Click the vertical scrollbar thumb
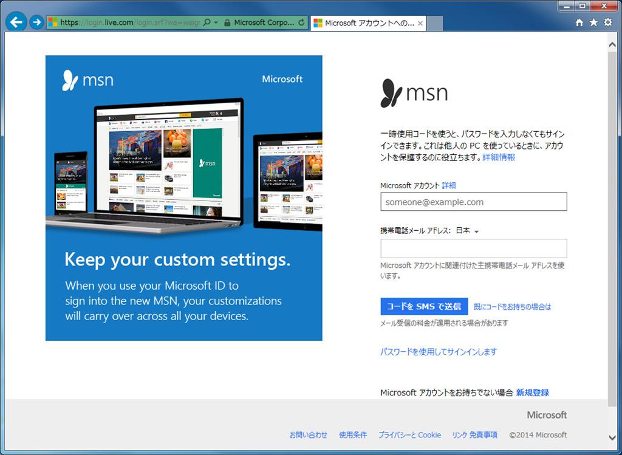The width and height of the screenshot is (622, 455). coord(612,228)
